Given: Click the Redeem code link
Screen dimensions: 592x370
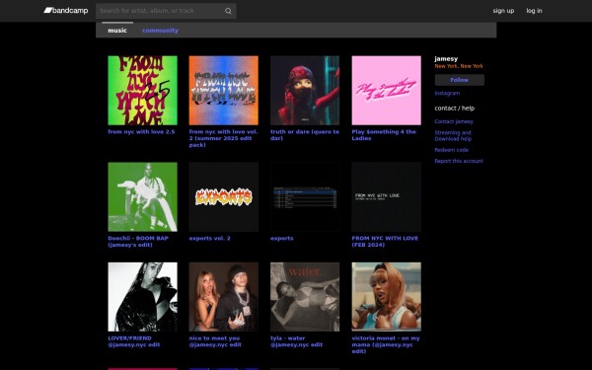Looking at the screenshot, I should [x=451, y=150].
